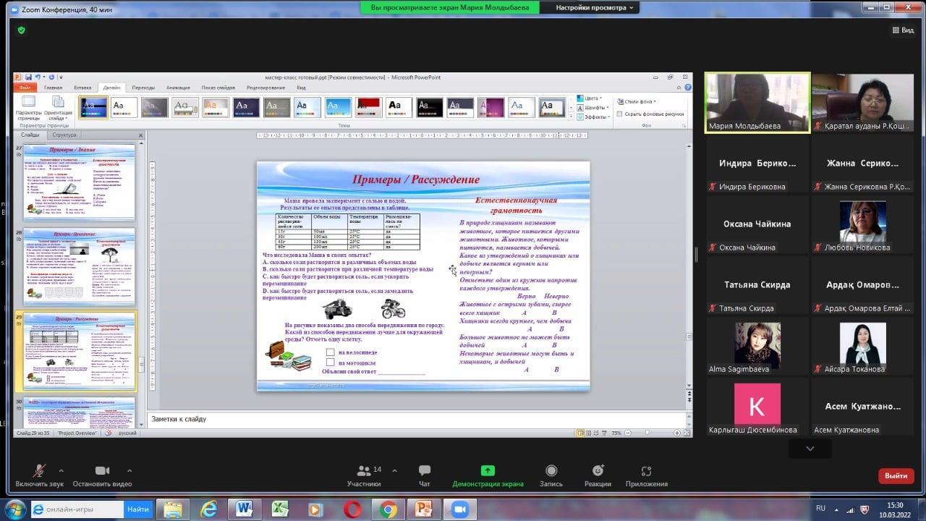Viewport: 926px width, 521px height.
Task: Open the Структура pane tab
Action: (64, 135)
